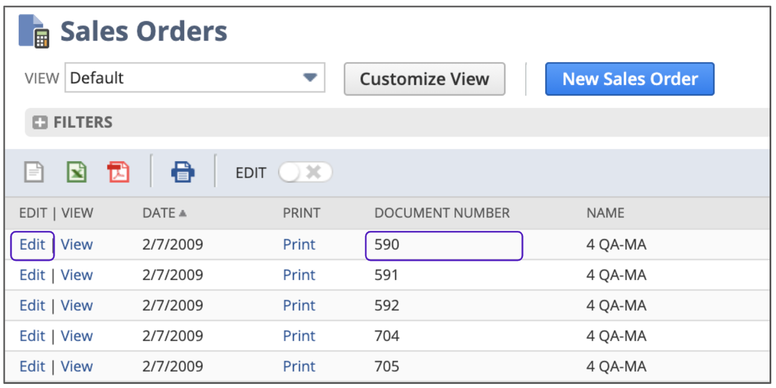776x388 pixels.
Task: Click the Sales Orders page icon
Action: (x=35, y=31)
